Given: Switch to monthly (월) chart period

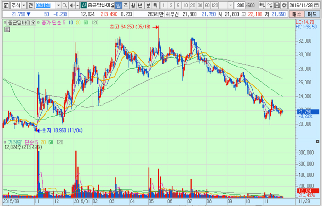Looking at the screenshot, I should [133, 5].
